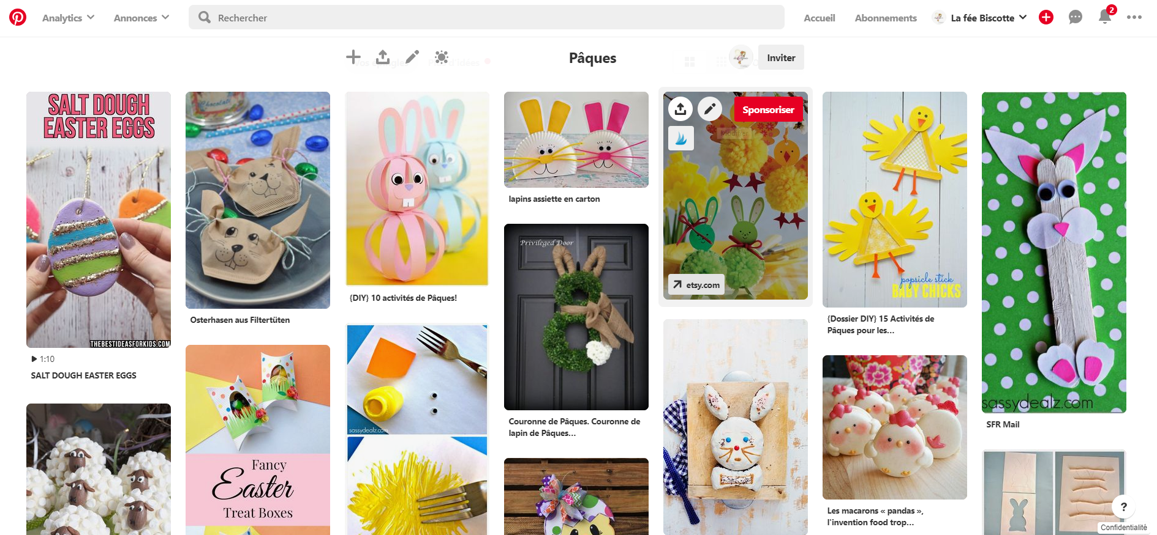Click the help question mark button
Image resolution: width=1157 pixels, height=535 pixels.
click(1123, 506)
